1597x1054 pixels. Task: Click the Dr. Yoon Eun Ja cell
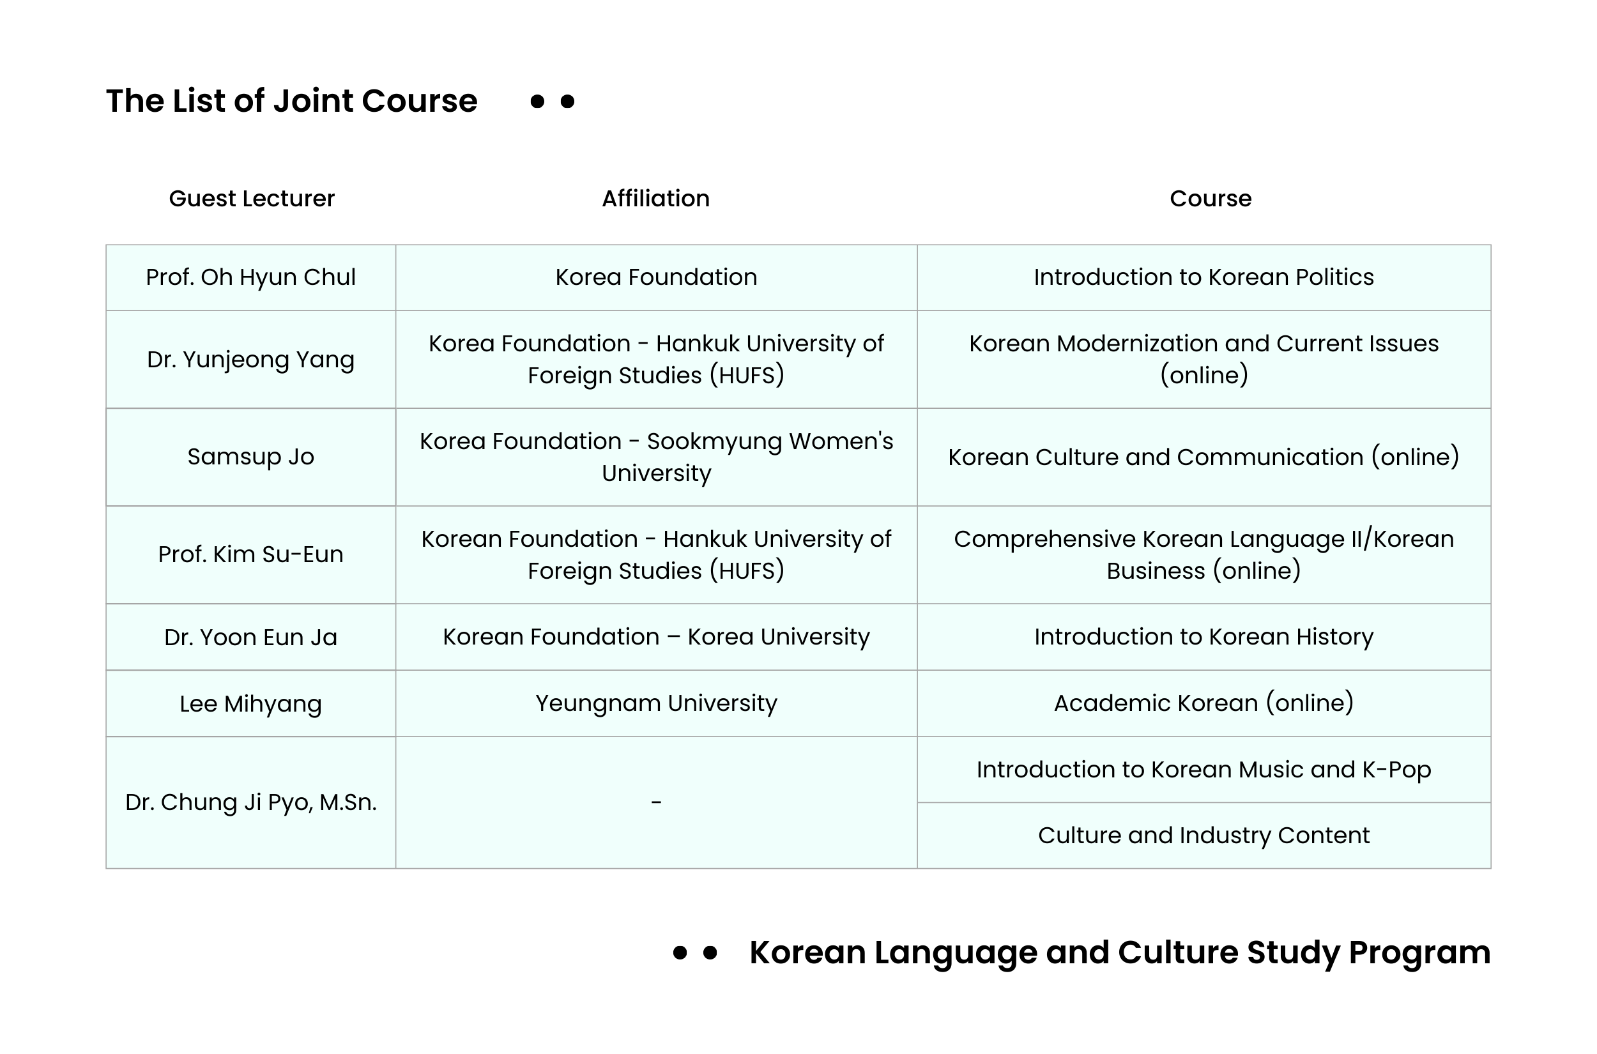(250, 637)
